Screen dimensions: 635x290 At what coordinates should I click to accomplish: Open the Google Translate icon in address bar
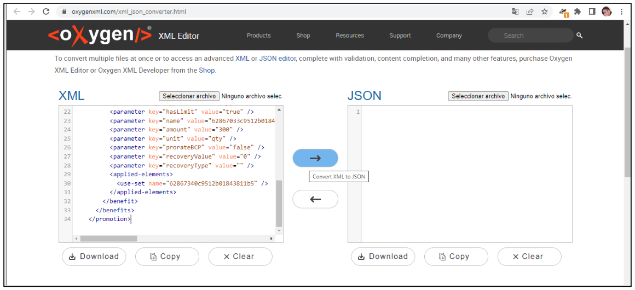(x=515, y=11)
